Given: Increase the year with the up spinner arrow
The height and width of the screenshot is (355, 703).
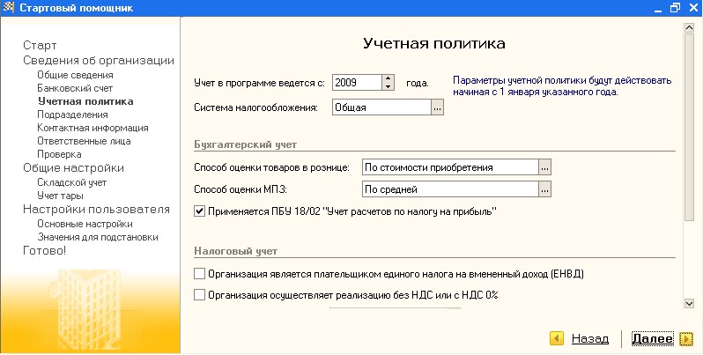Looking at the screenshot, I should (x=388, y=78).
